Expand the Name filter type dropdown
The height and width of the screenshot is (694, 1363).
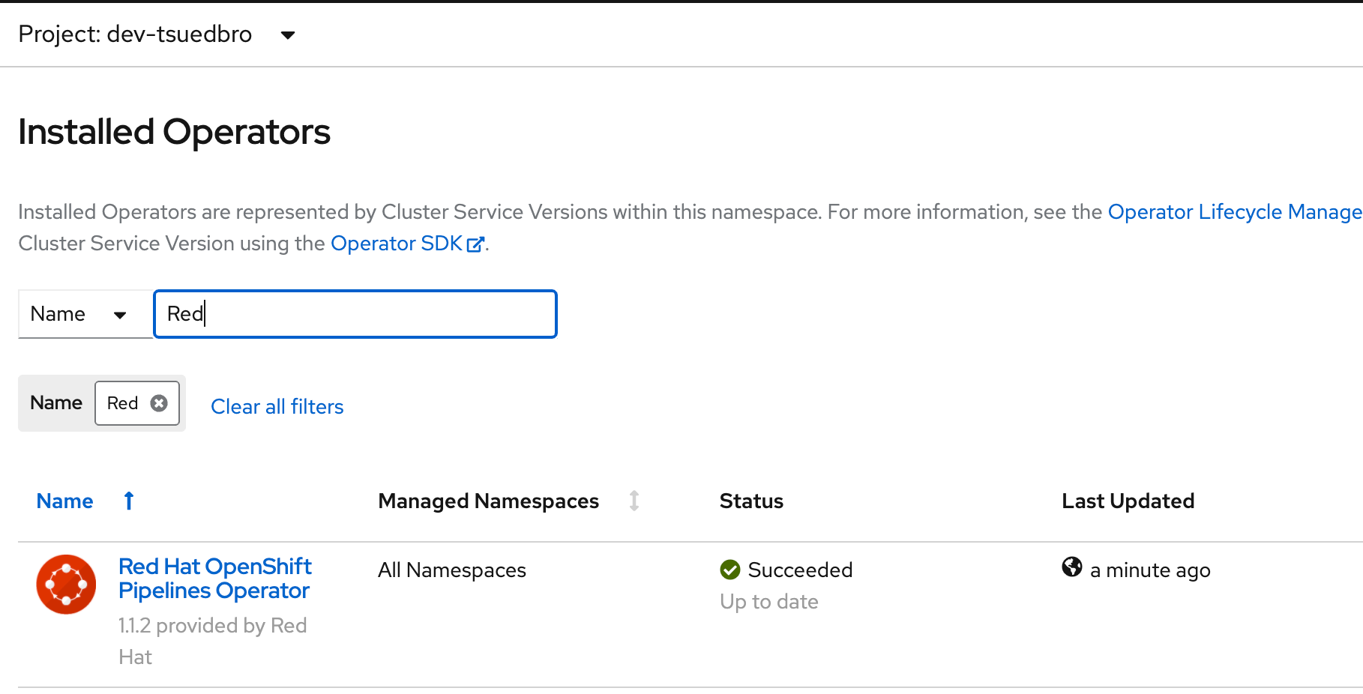(x=85, y=314)
